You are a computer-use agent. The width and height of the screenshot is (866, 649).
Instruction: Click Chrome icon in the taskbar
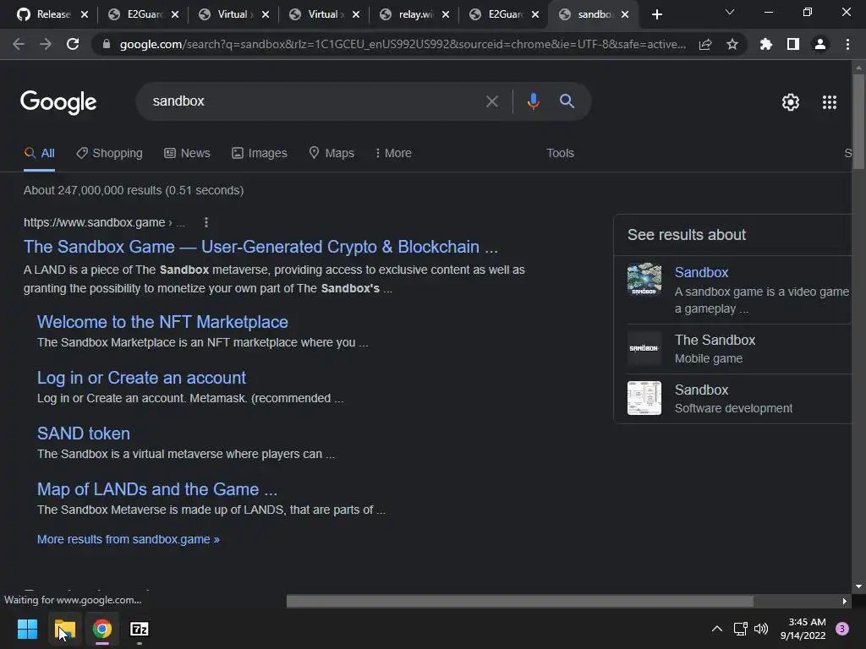click(102, 629)
